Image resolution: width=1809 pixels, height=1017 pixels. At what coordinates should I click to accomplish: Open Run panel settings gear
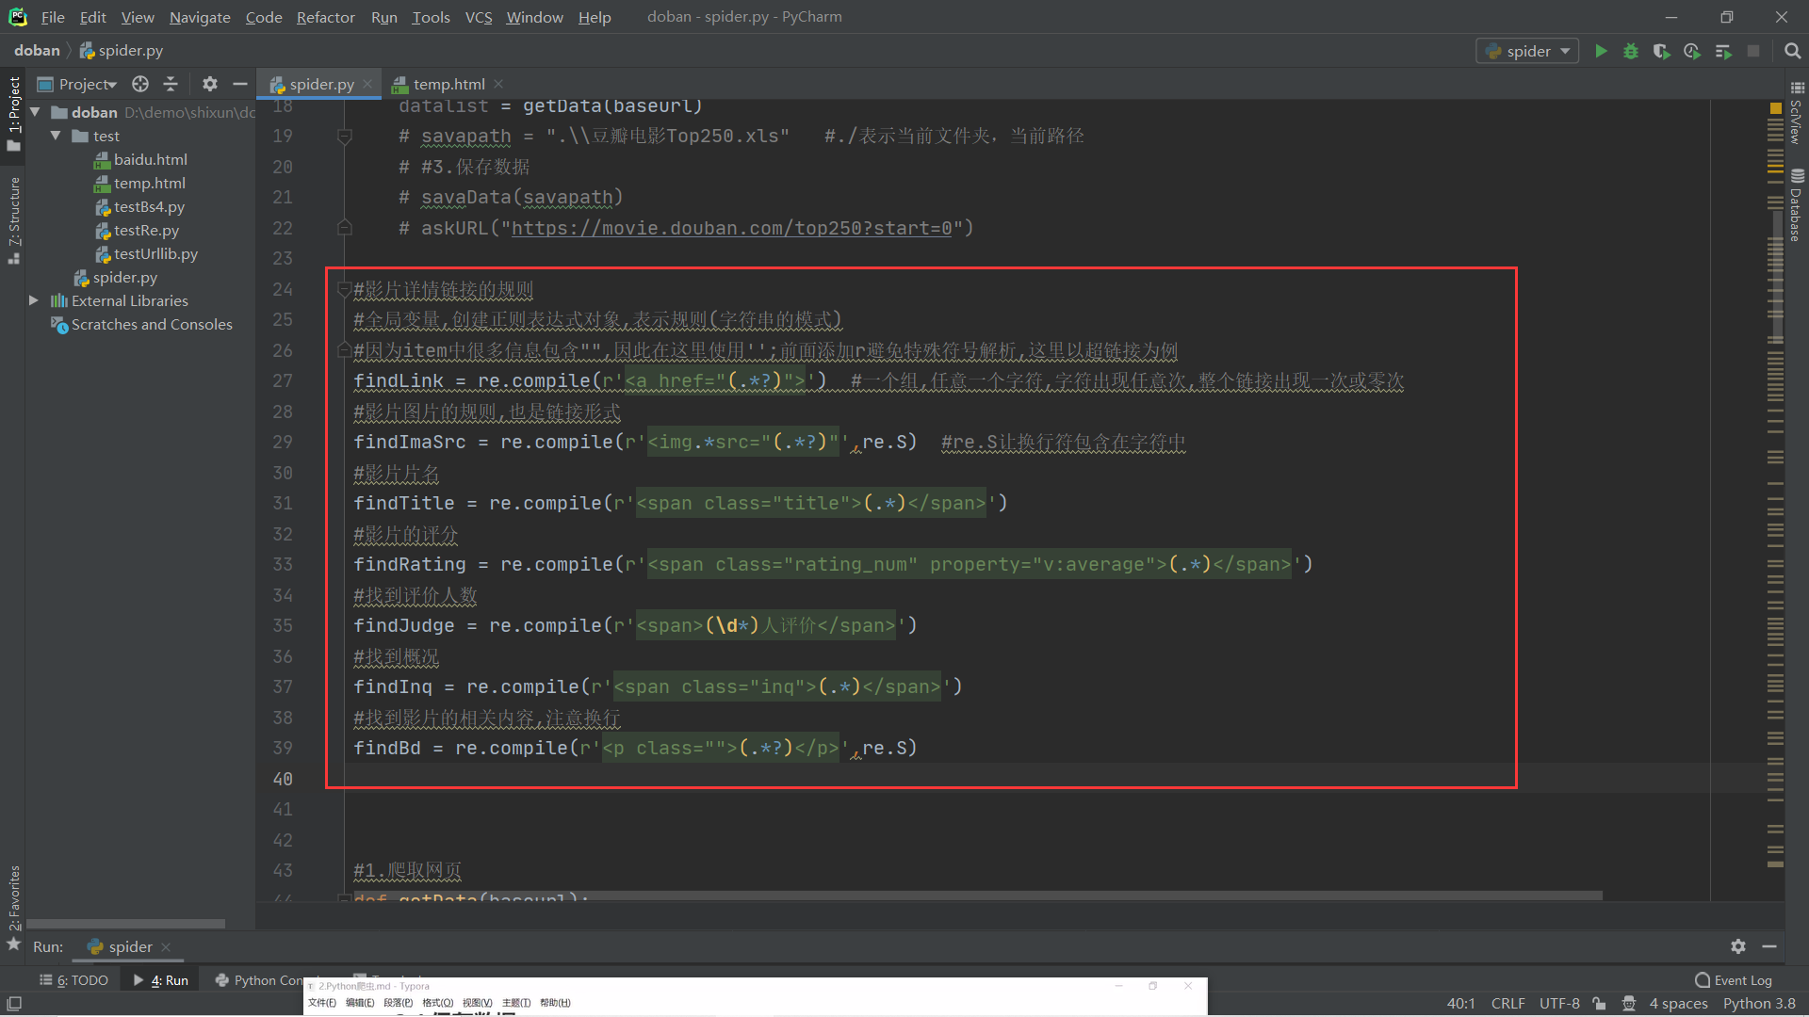tap(1738, 946)
